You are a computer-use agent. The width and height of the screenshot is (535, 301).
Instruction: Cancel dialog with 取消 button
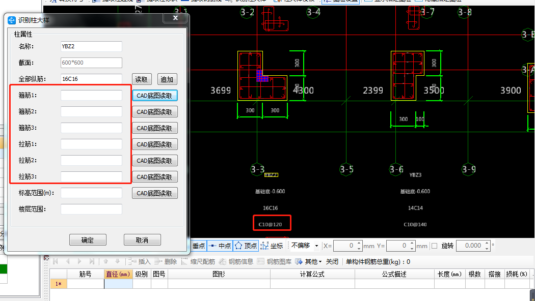tap(142, 240)
